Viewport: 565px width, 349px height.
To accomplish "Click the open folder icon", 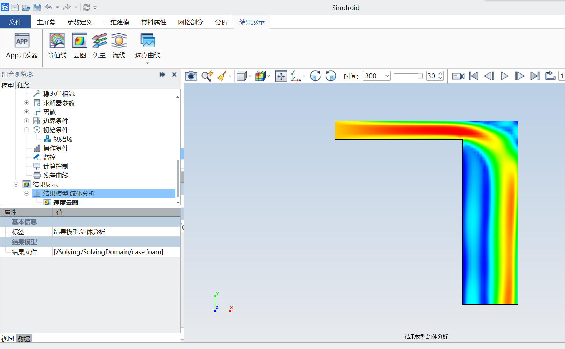I will click(26, 7).
